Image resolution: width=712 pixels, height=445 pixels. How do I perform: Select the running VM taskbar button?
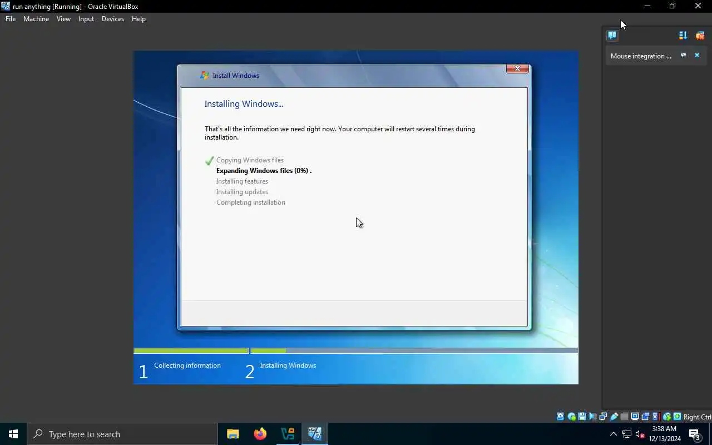click(315, 434)
